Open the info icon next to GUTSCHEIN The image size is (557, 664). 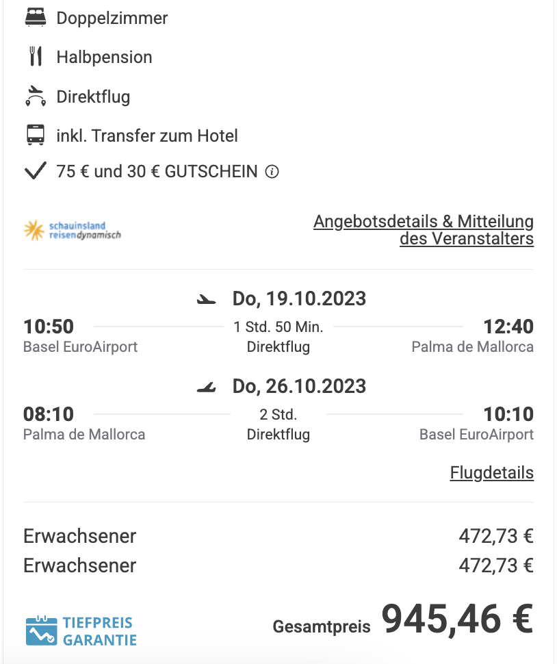[x=272, y=172]
